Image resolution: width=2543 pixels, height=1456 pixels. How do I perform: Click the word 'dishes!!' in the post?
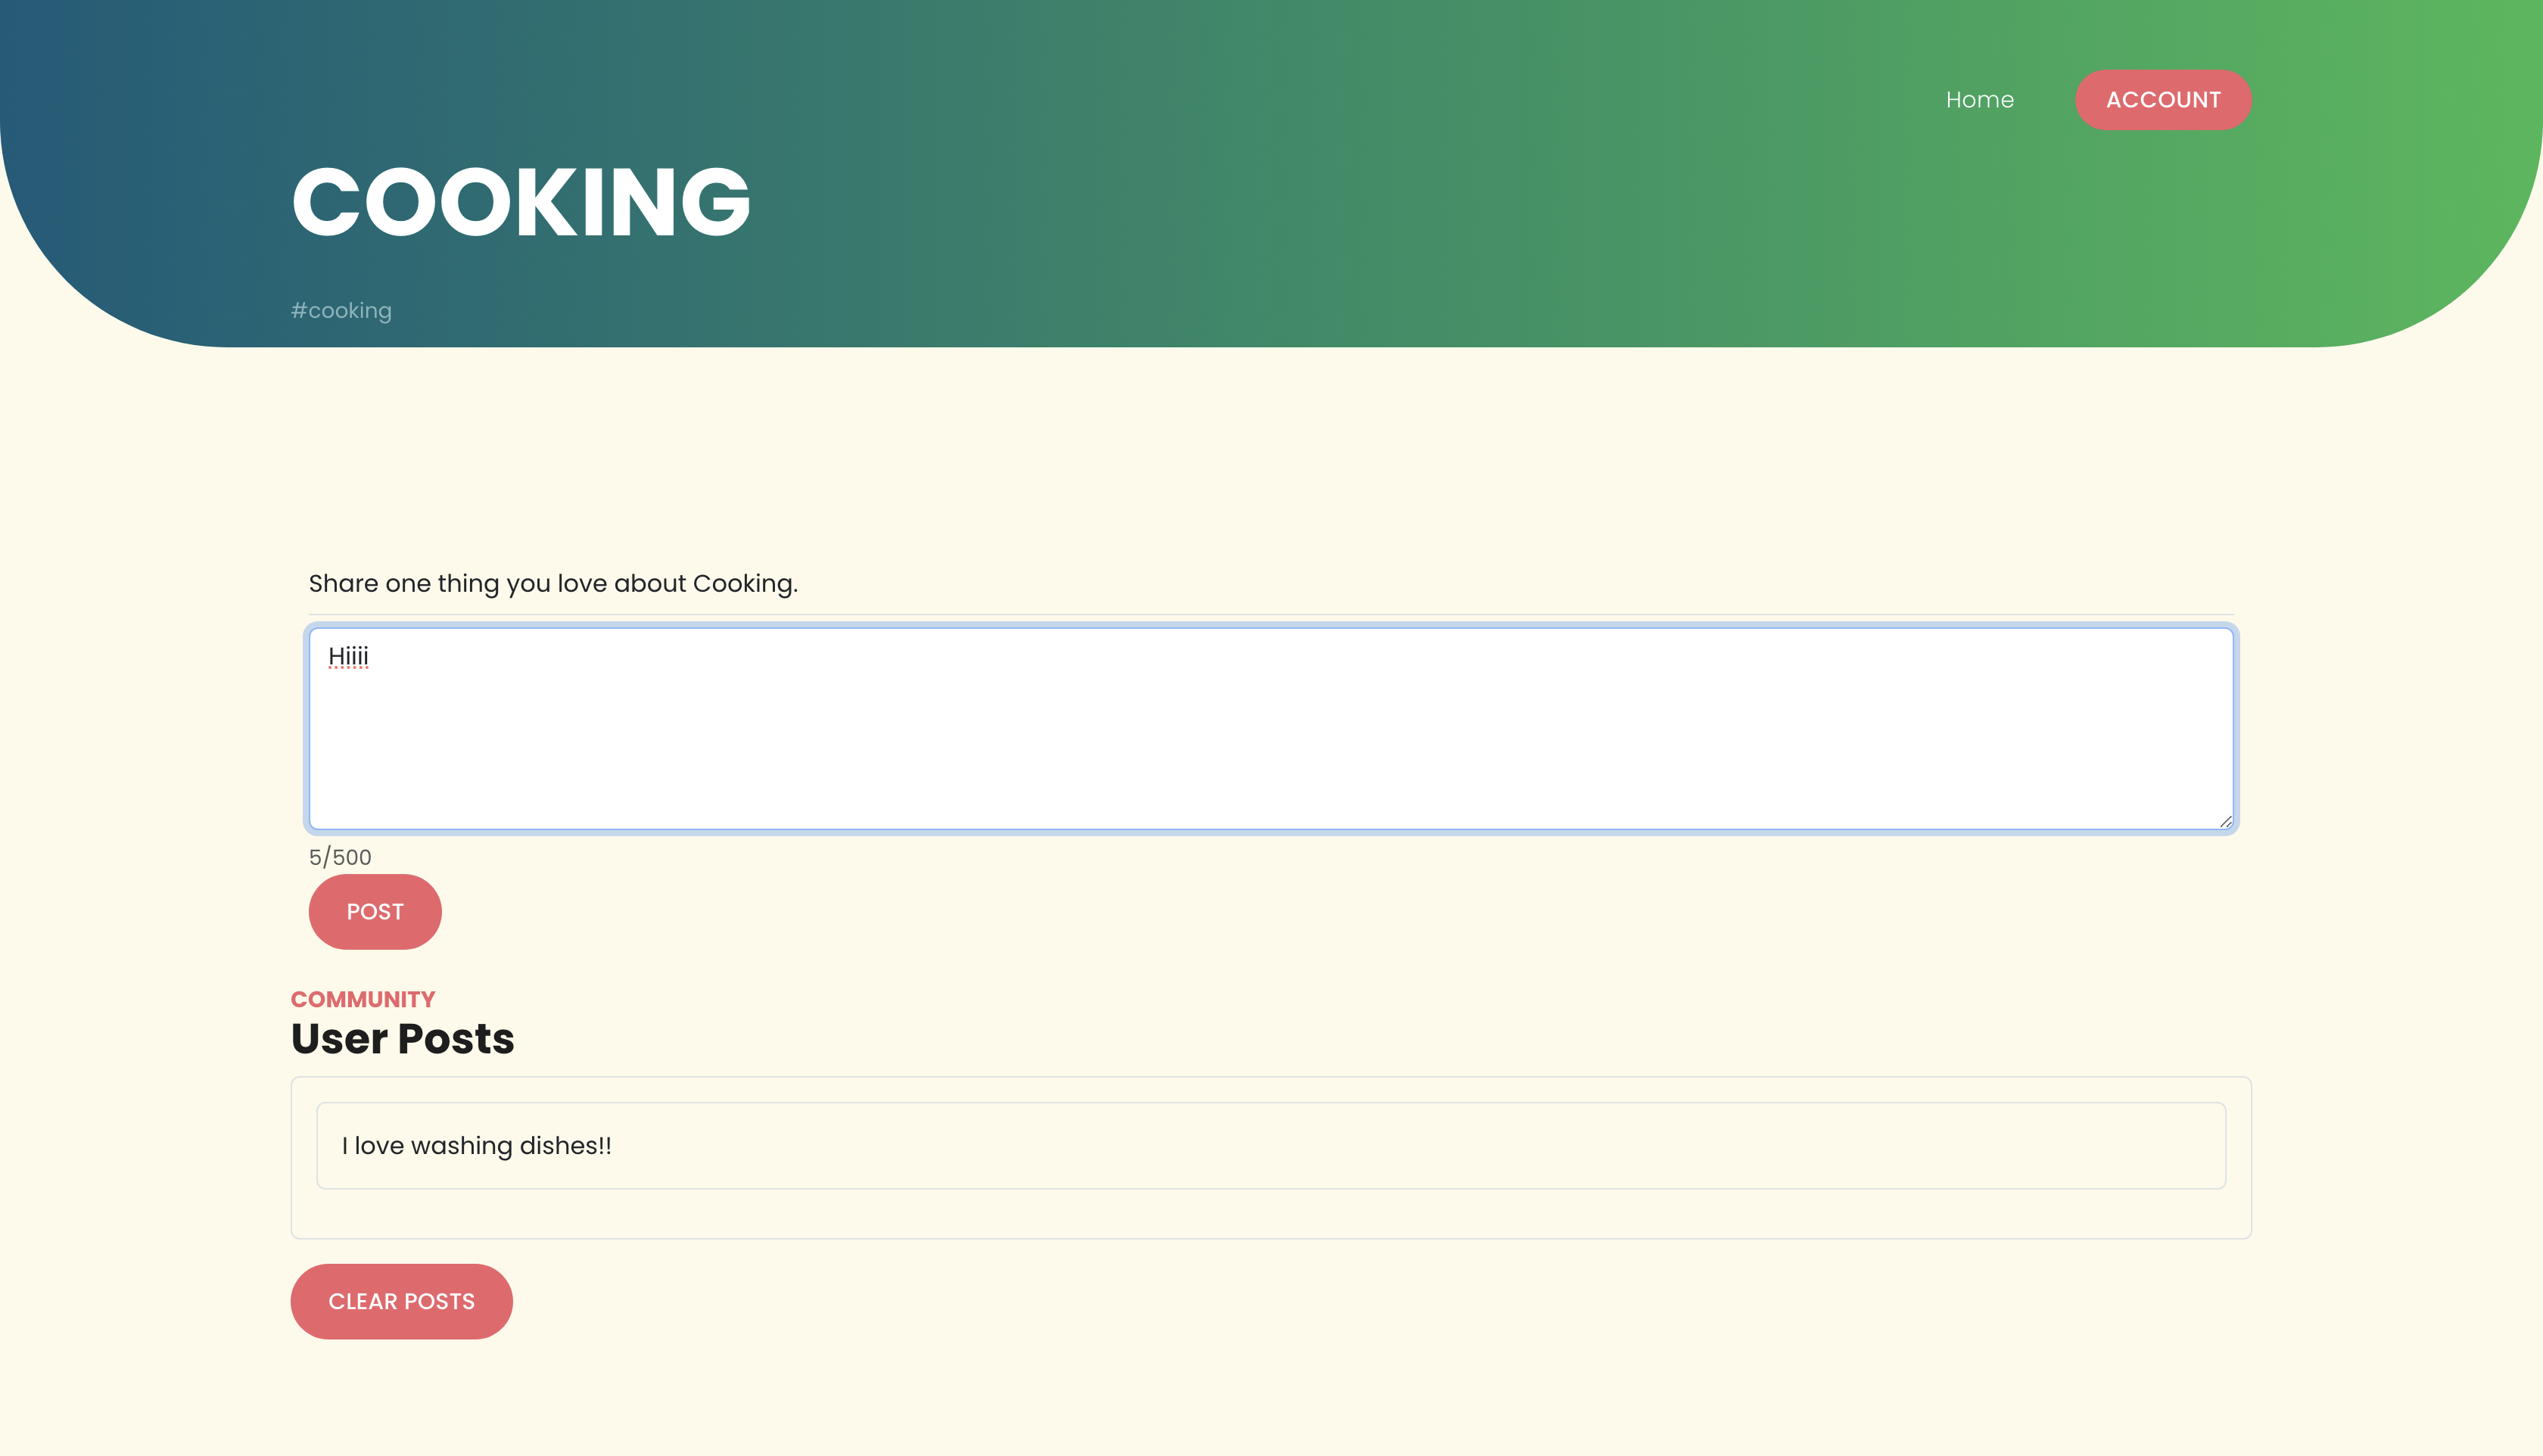[565, 1146]
